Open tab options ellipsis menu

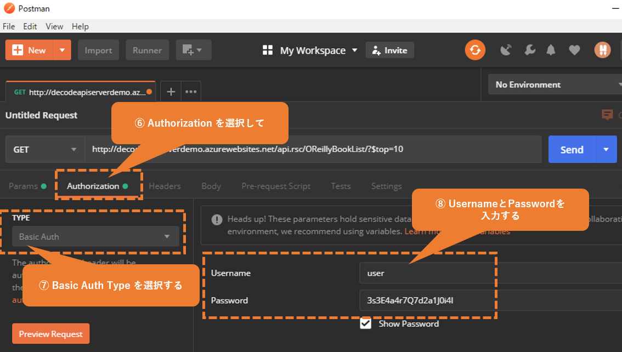point(191,92)
